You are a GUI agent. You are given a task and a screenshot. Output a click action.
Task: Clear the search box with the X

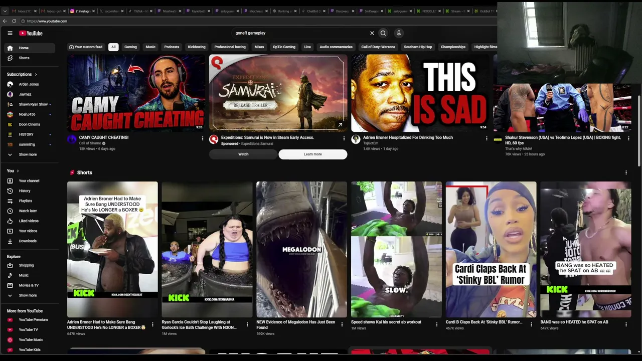(372, 33)
